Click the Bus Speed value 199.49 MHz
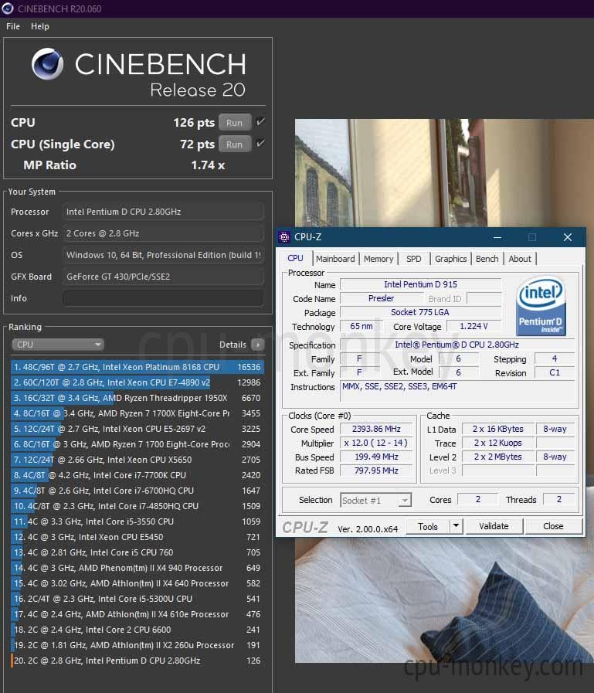 coord(376,457)
